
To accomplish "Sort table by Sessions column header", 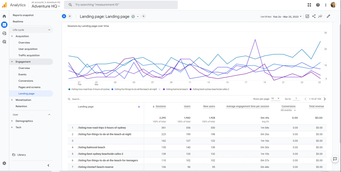I will coord(160,106).
